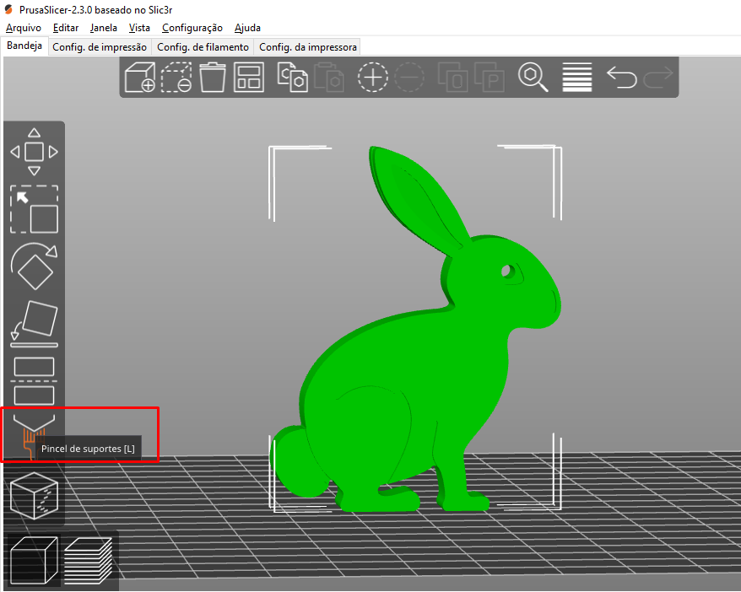Select the Pincel de suportes paint tool
This screenshot has width=741, height=592.
[x=34, y=436]
